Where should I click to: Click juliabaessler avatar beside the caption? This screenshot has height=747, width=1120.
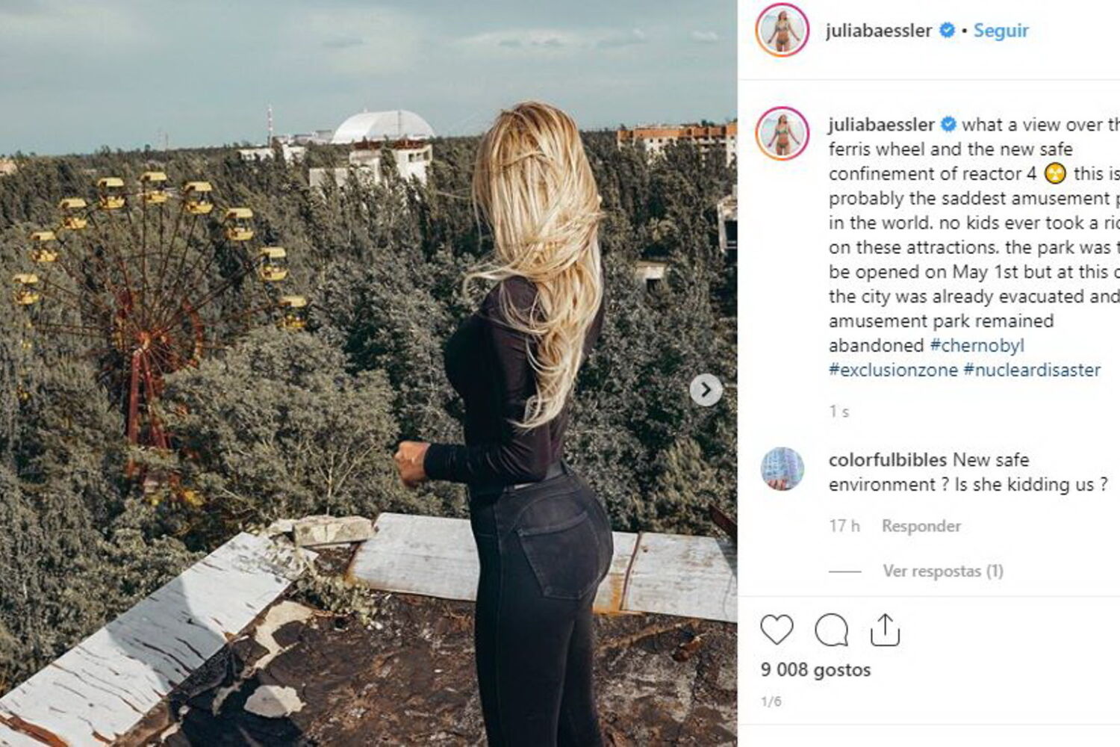[782, 133]
